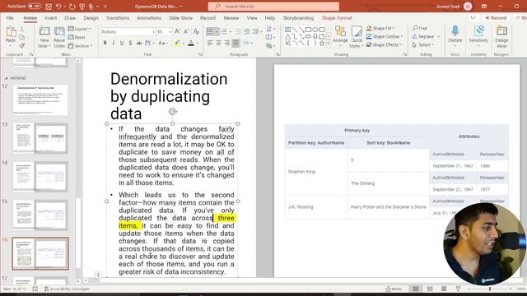Click Clear All Formatting icon
The height and width of the screenshot is (296, 527).
pos(196,31)
